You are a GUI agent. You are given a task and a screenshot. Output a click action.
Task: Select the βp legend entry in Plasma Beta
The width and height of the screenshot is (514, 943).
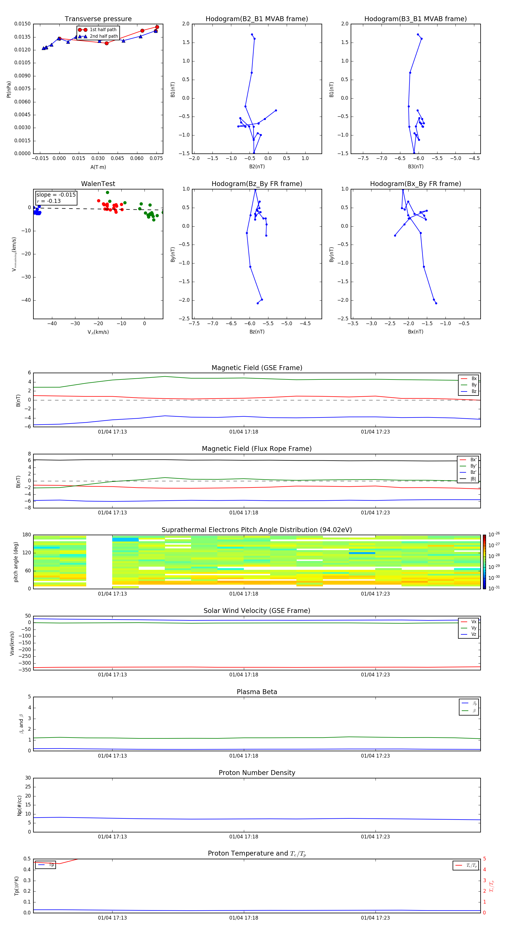469,703
